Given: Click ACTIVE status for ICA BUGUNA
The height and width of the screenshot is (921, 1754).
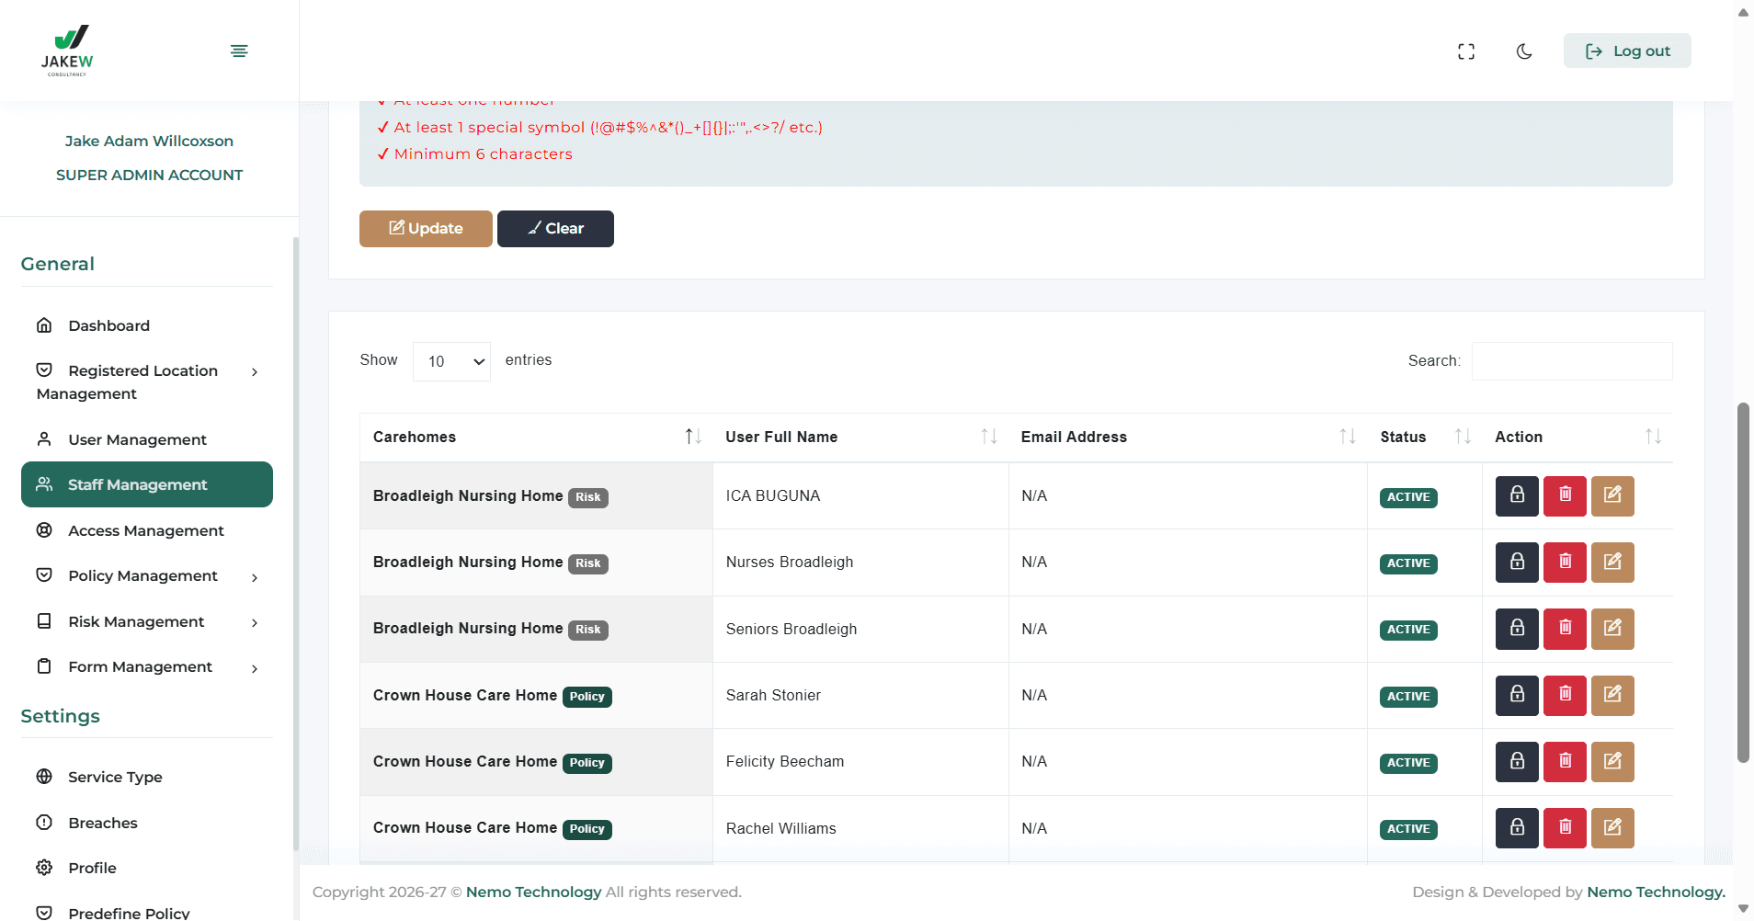Looking at the screenshot, I should pos(1408,497).
